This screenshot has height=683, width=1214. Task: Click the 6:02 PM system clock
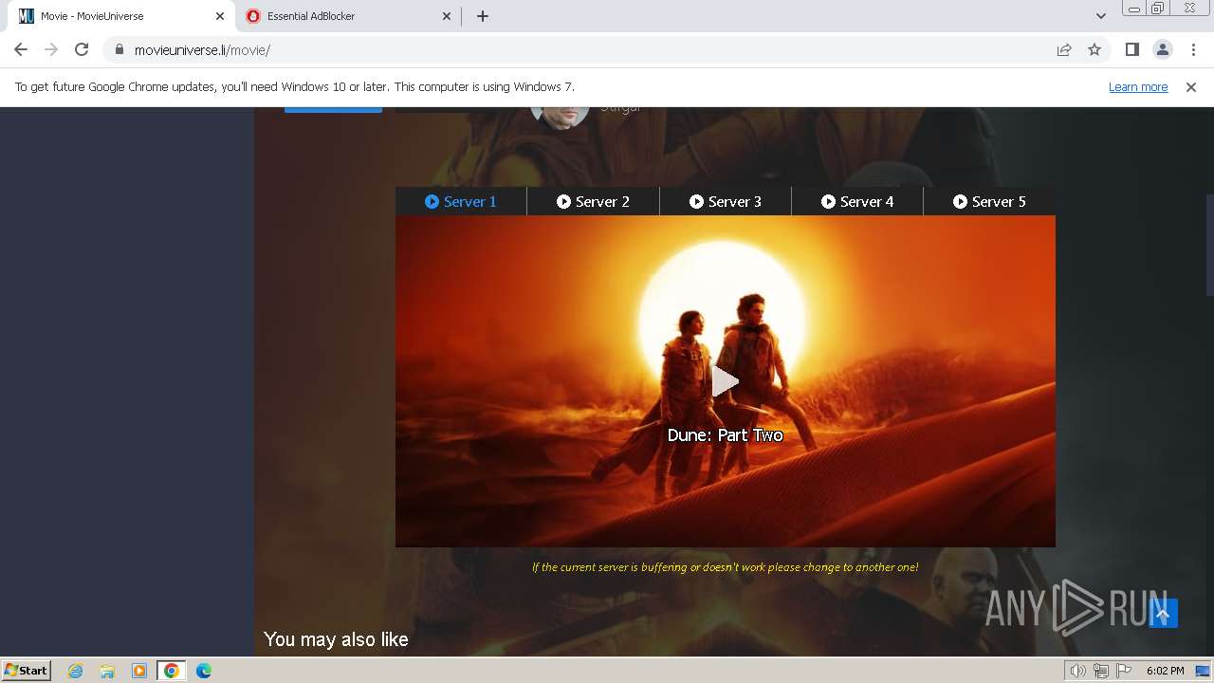pyautogui.click(x=1165, y=671)
